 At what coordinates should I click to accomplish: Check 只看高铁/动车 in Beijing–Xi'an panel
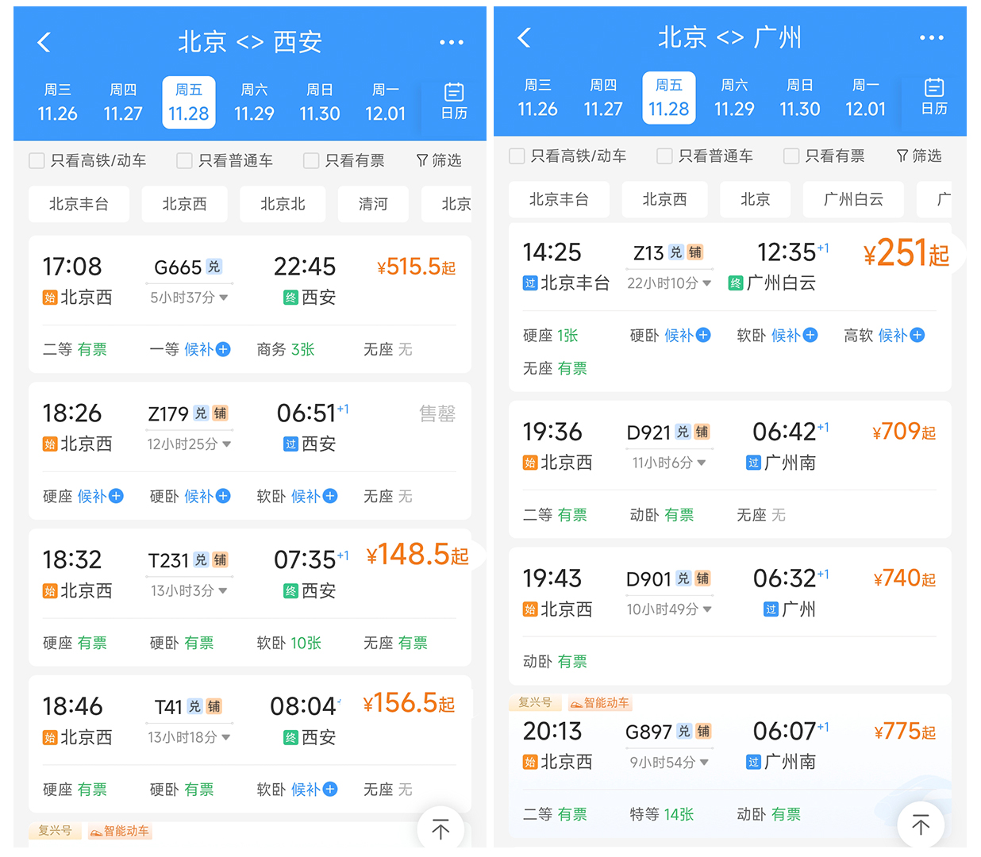point(37,161)
